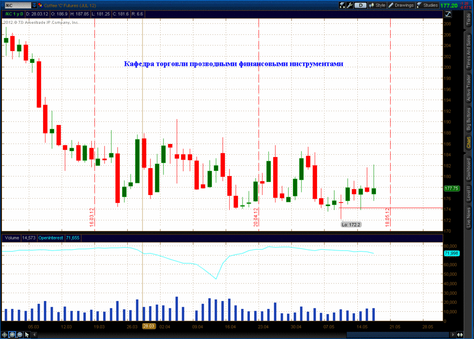Click the scroll left arrow at bottom
Viewport: 474px width, 339px height.
point(34,334)
